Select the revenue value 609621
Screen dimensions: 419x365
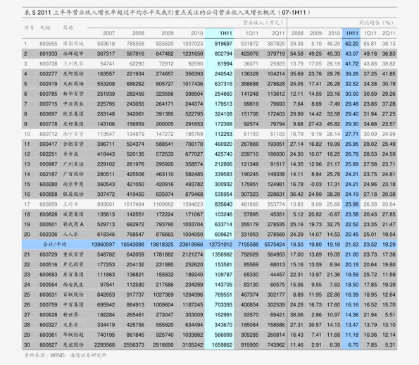(223, 235)
